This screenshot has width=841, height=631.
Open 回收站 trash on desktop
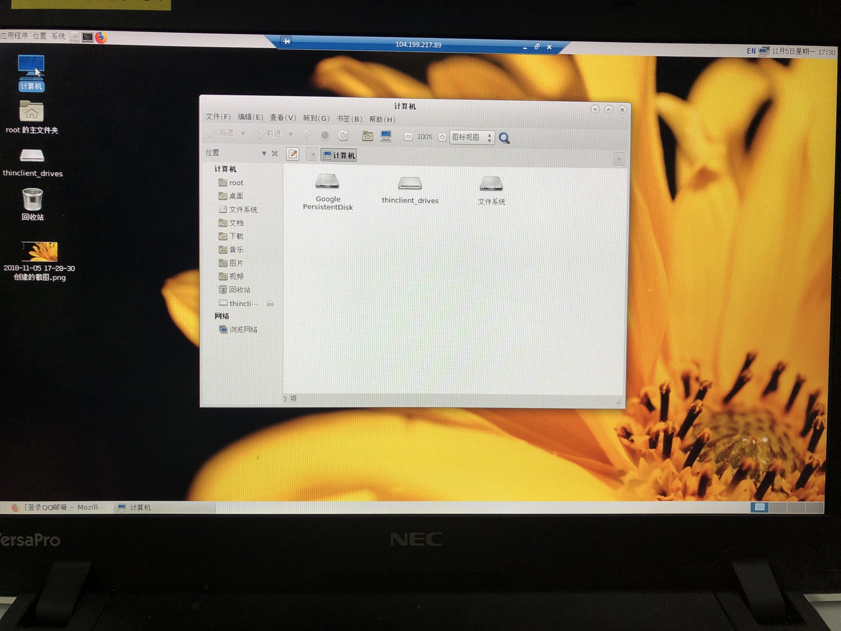(x=32, y=204)
